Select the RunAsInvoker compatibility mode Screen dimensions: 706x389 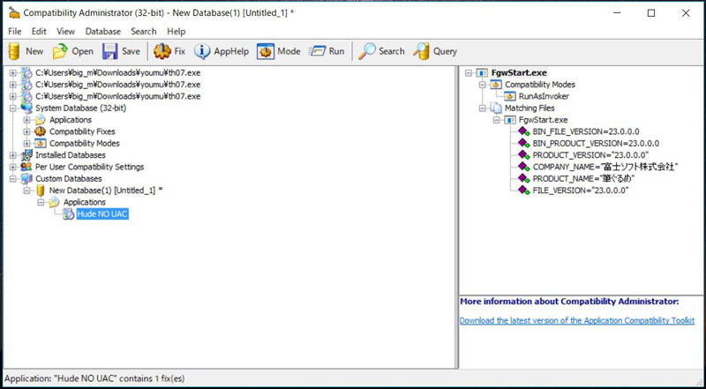[x=544, y=96]
